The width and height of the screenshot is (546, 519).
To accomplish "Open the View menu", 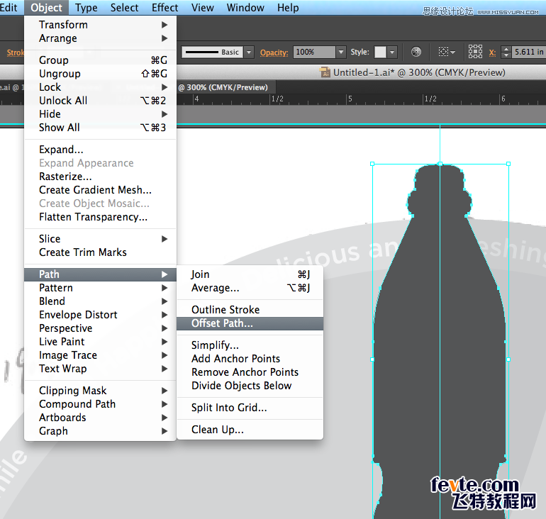I will (x=202, y=8).
